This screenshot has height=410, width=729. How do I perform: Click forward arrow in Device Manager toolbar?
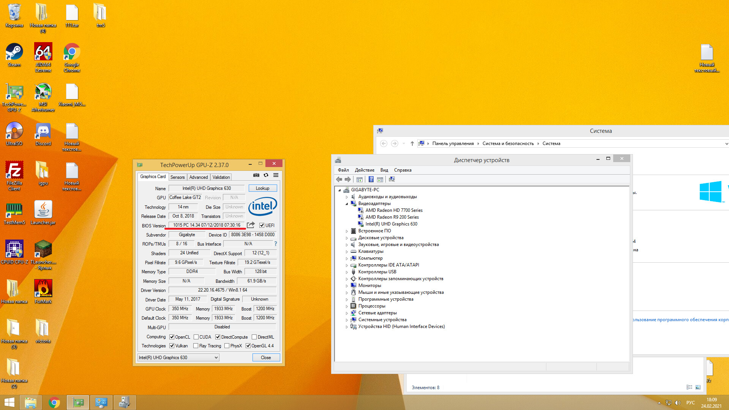tap(347, 180)
